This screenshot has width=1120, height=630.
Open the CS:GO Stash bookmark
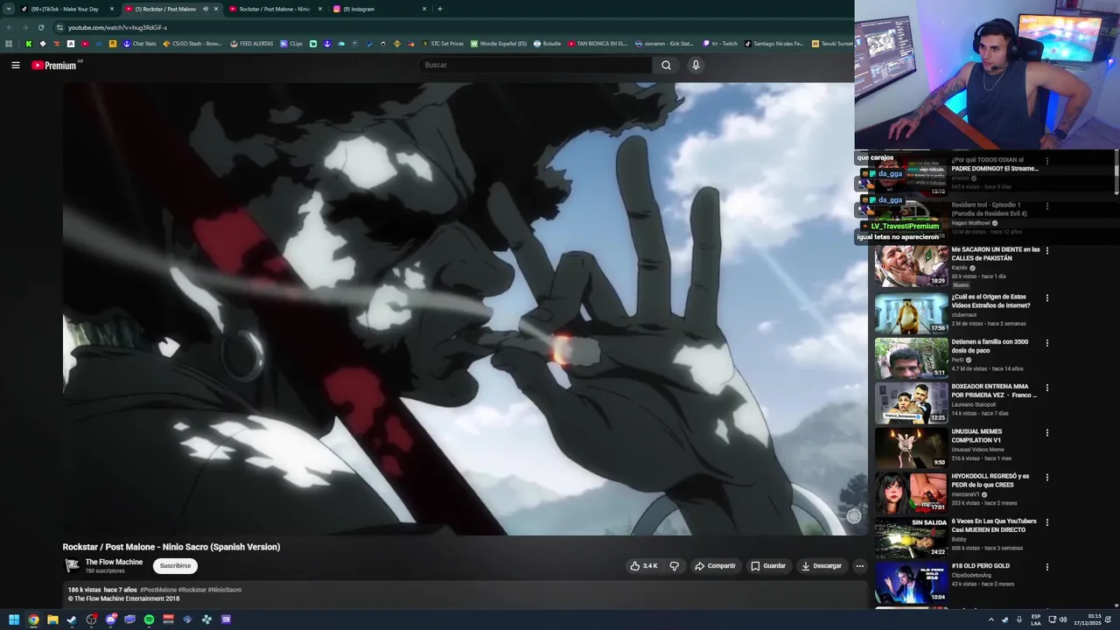click(x=192, y=44)
